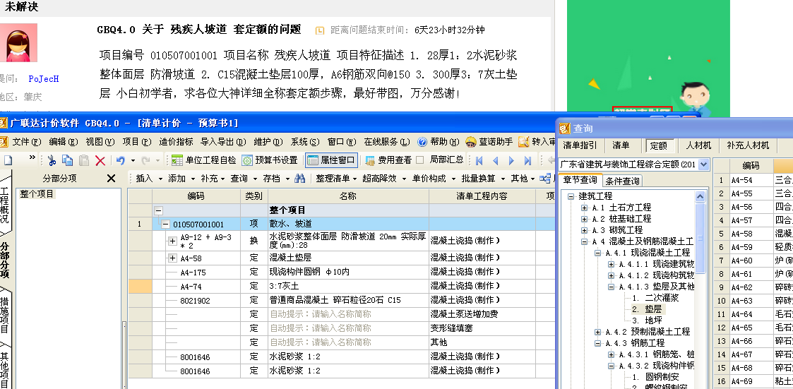Image resolution: width=793 pixels, height=389 pixels.
Task: Click the Paste clipboard icon
Action: coord(84,161)
